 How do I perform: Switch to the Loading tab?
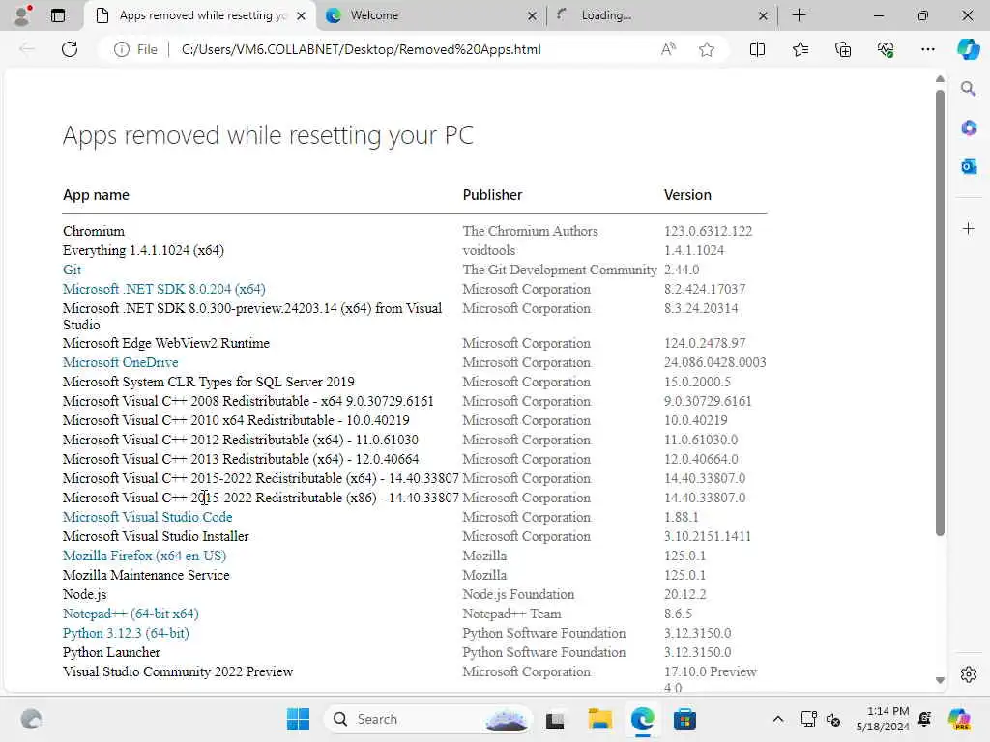pos(661,15)
